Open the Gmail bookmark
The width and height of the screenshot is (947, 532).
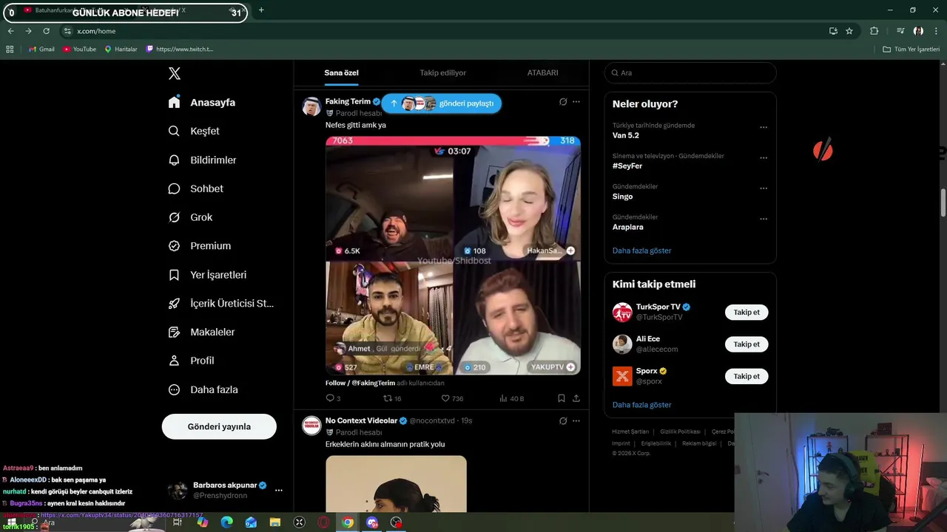point(41,49)
